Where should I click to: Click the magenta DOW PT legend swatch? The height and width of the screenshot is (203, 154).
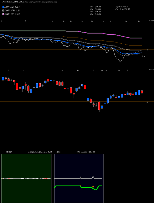coord(3,14)
